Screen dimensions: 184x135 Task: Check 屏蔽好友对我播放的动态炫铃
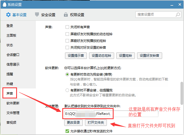point(67,34)
